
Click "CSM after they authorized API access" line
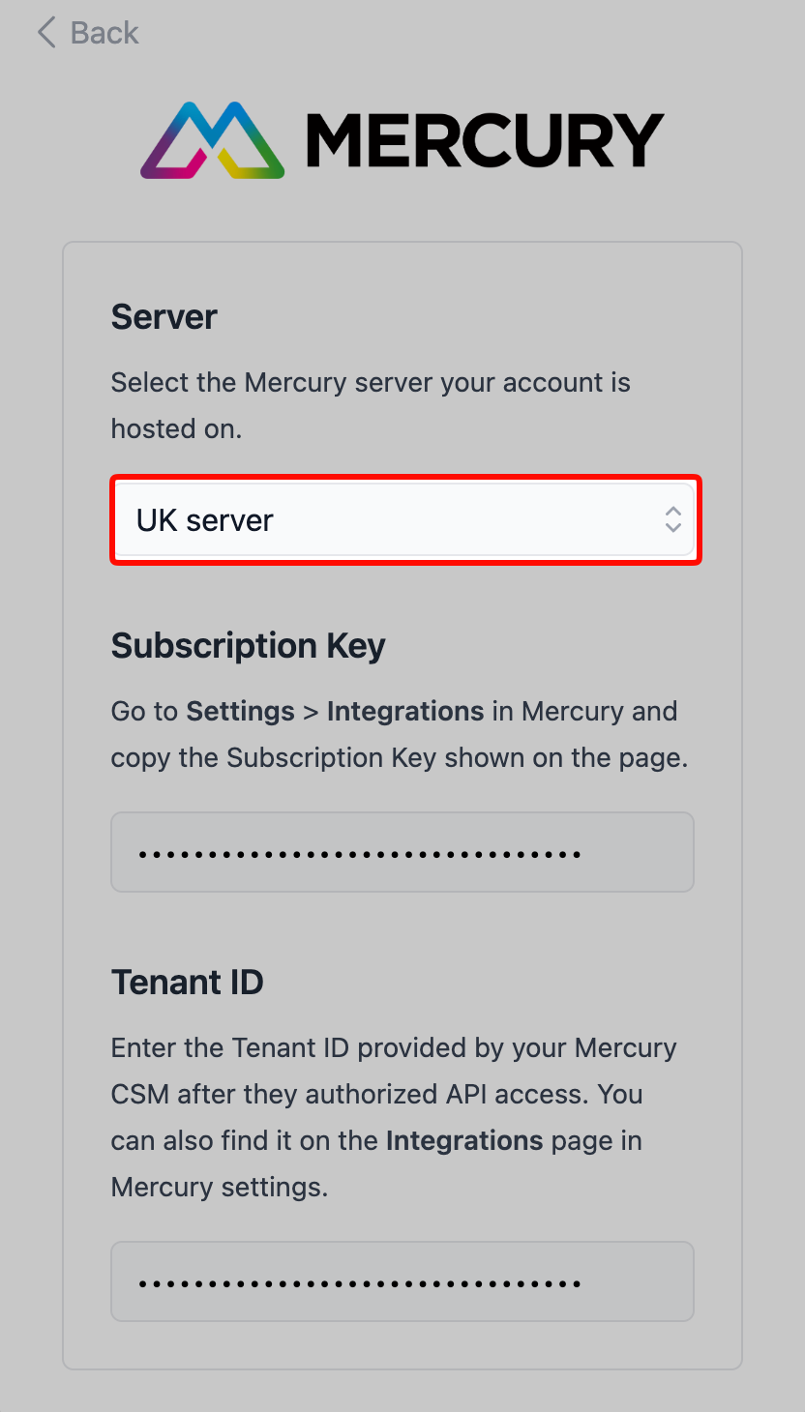tap(377, 1094)
